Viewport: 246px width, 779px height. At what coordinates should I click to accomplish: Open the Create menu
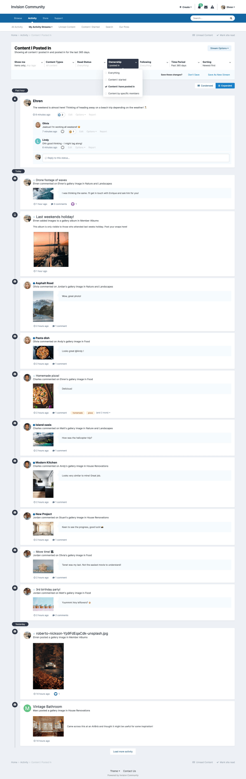[186, 7]
